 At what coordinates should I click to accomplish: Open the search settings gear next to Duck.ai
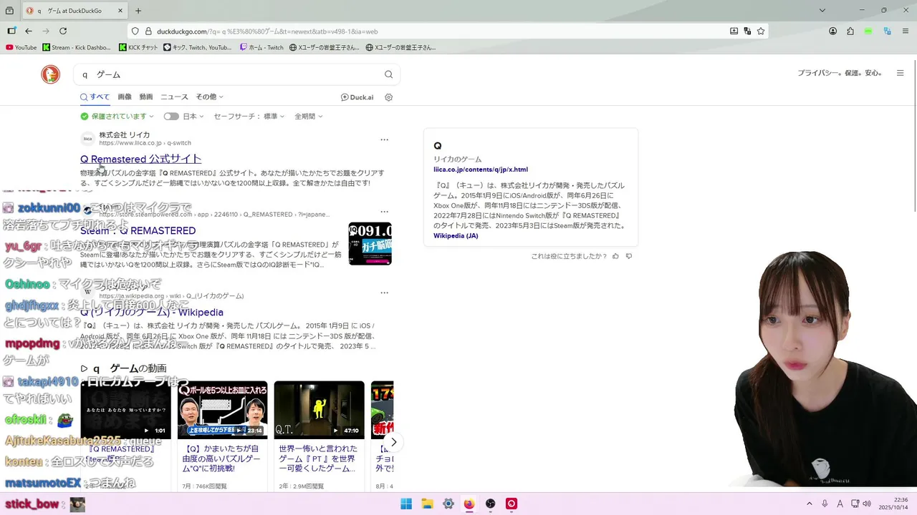(x=389, y=97)
